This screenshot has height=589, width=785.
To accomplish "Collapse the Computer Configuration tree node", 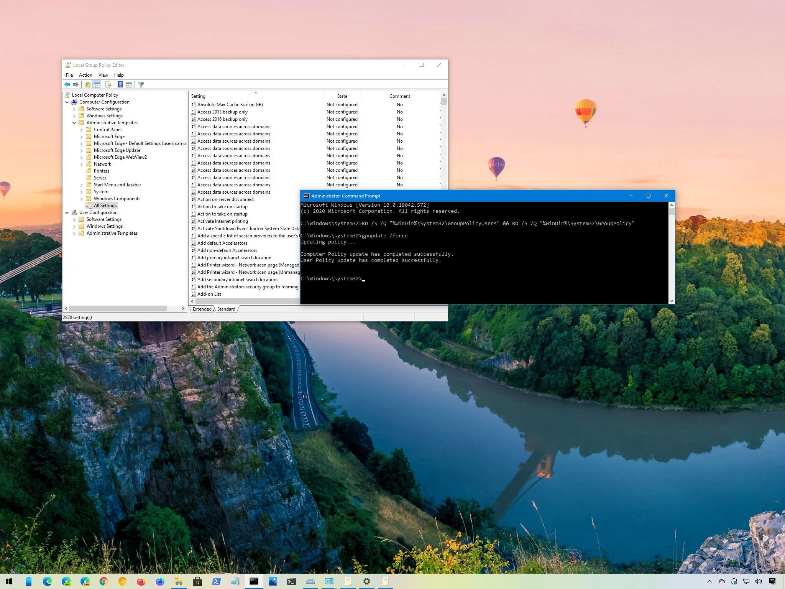I will 67,102.
